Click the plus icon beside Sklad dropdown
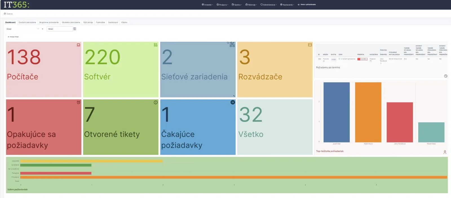Screen dimensions: 451x198 coord(43,29)
